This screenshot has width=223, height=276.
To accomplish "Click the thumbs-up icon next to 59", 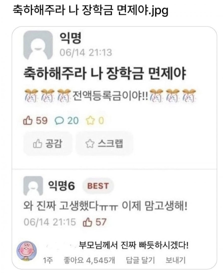I will pos(28,121).
